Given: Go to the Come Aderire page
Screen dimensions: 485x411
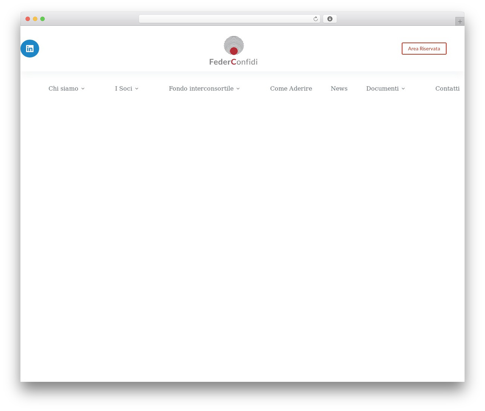Looking at the screenshot, I should 291,88.
